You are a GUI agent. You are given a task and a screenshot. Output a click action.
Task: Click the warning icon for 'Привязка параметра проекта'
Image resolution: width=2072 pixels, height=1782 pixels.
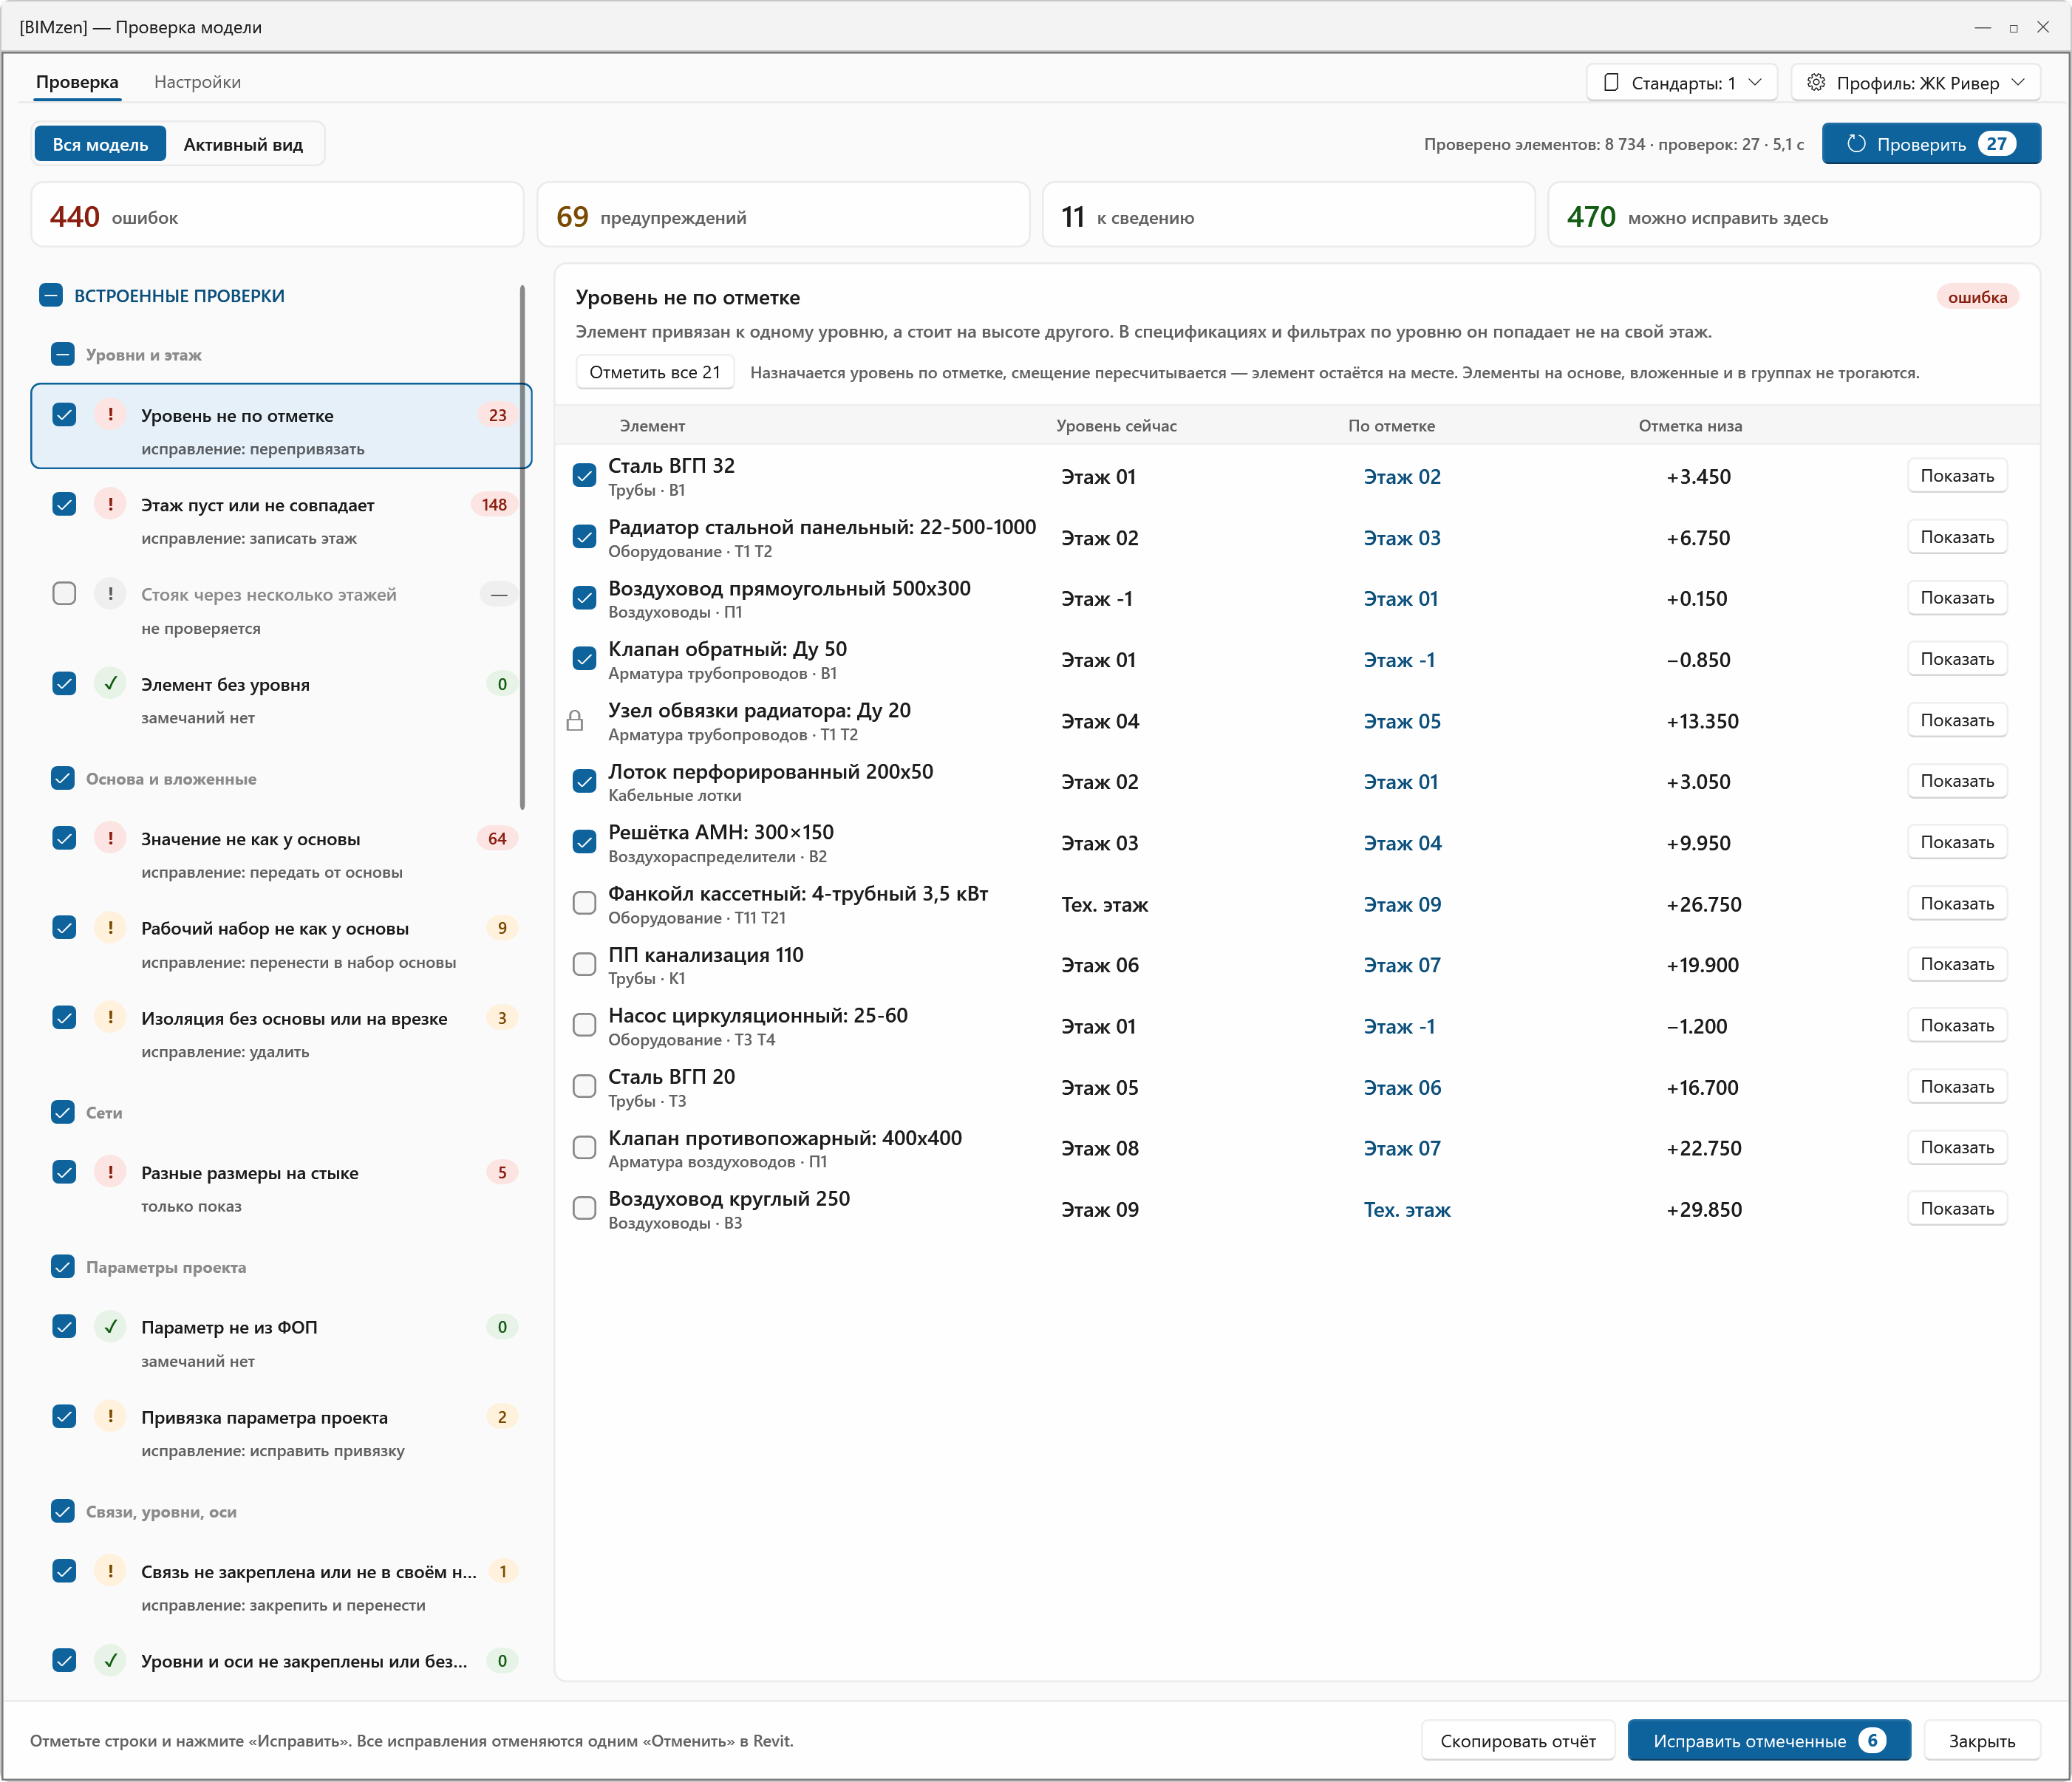tap(110, 1416)
